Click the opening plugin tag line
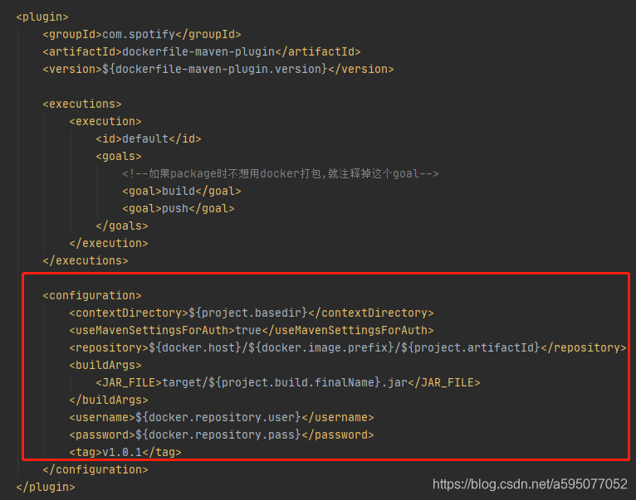 click(42, 17)
